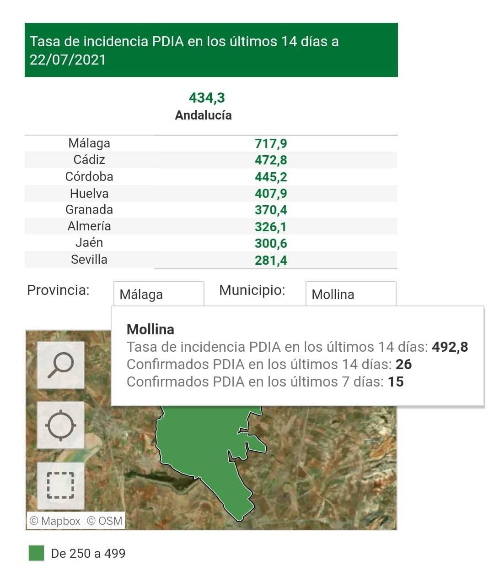The image size is (494, 567).
Task: Click the Mollina tooltip heading
Action: [x=150, y=329]
